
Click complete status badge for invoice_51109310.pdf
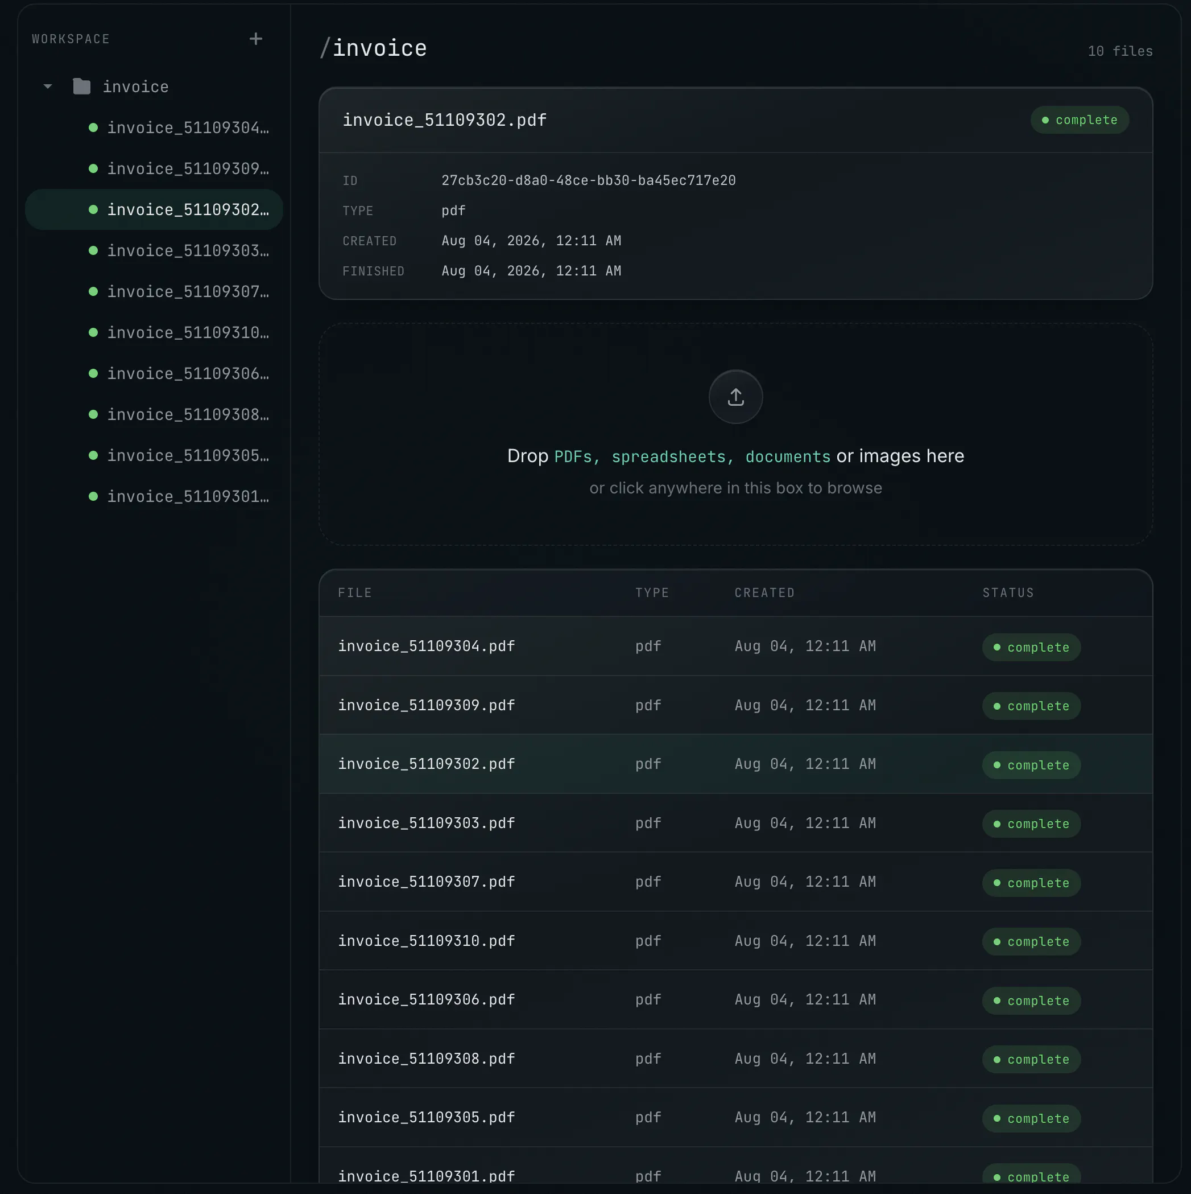[1031, 942]
